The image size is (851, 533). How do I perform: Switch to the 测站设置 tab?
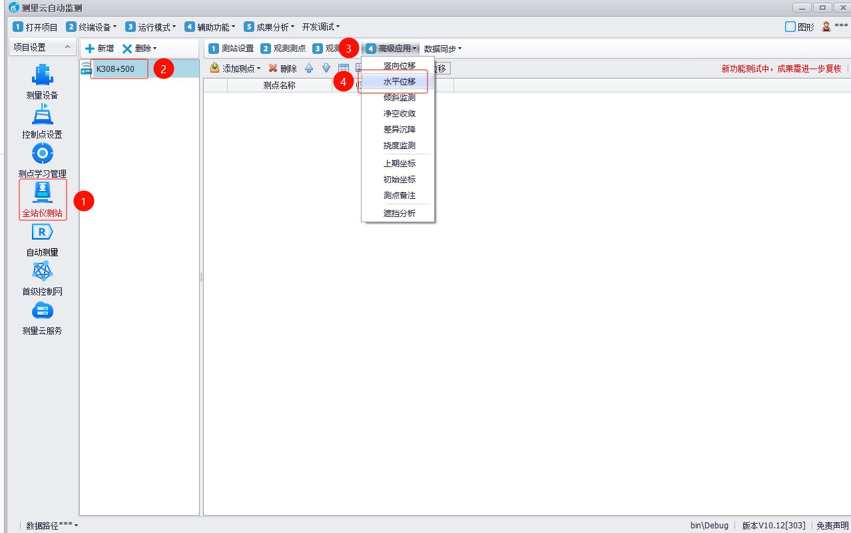point(231,49)
